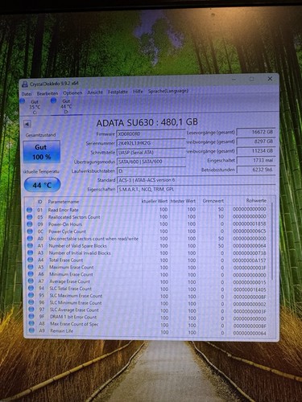Click the Grenzwert column header

[213, 201]
